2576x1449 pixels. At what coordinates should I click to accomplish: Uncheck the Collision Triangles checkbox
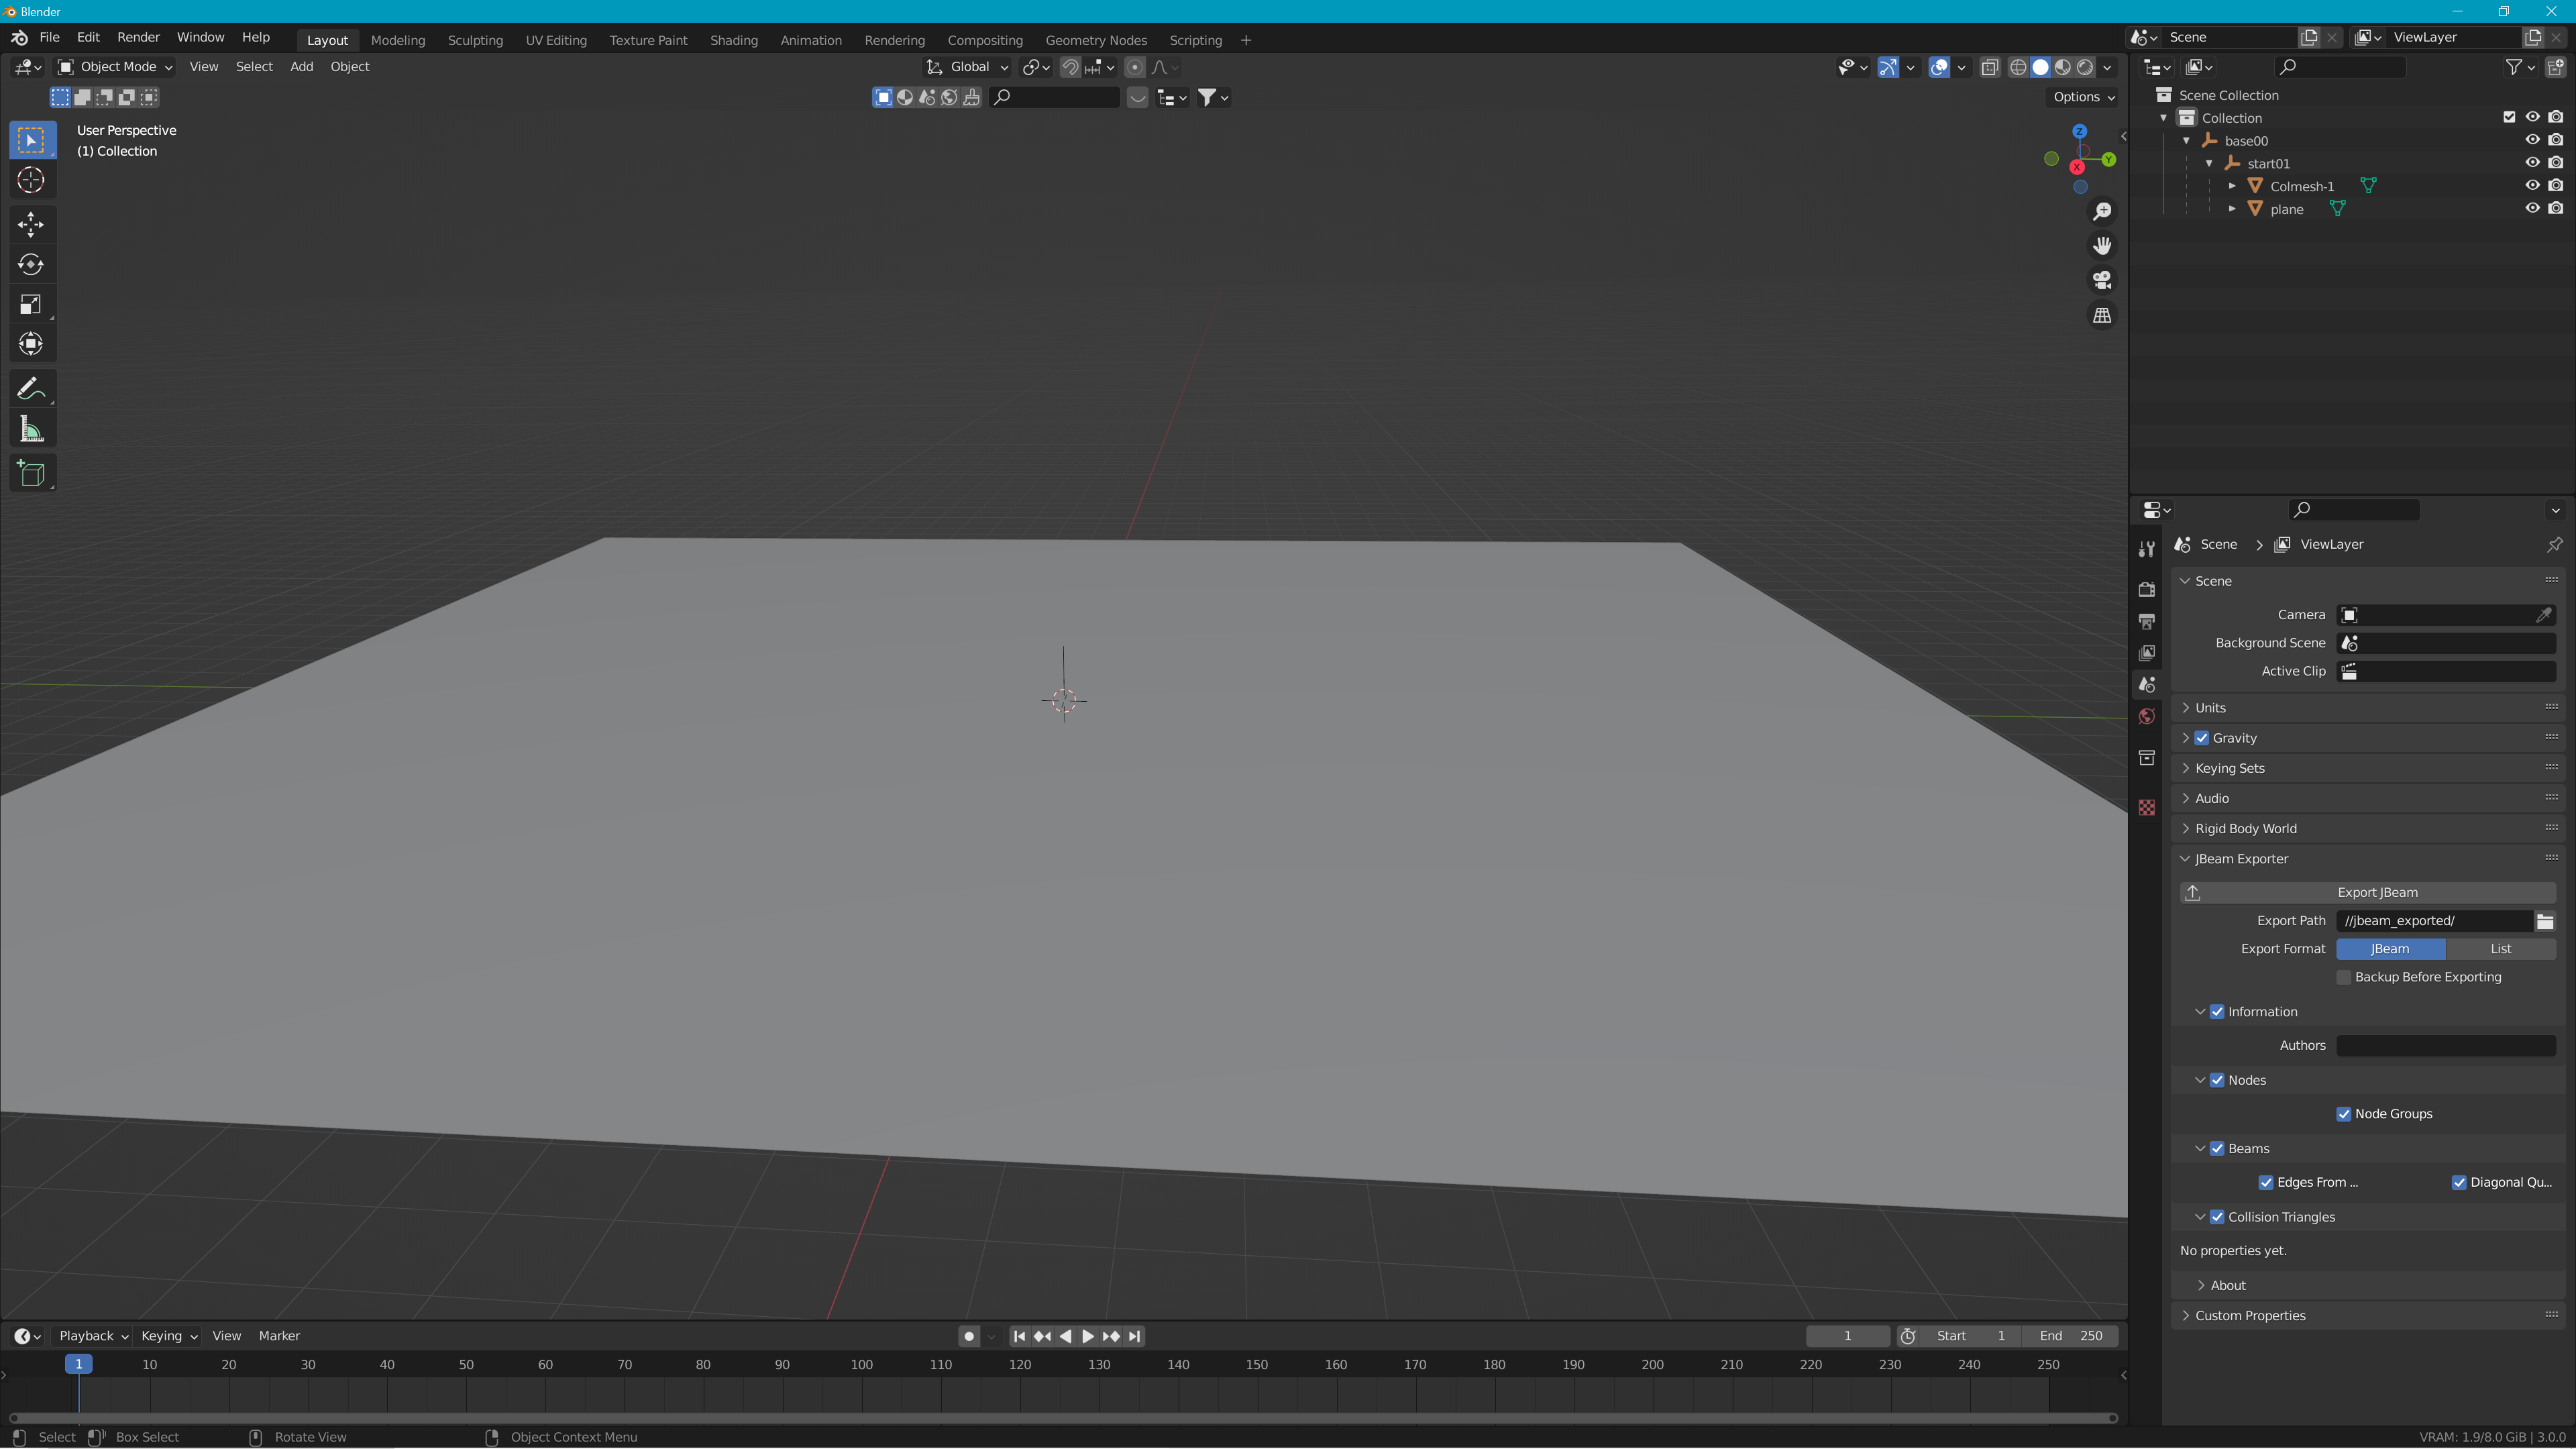pos(2218,1217)
